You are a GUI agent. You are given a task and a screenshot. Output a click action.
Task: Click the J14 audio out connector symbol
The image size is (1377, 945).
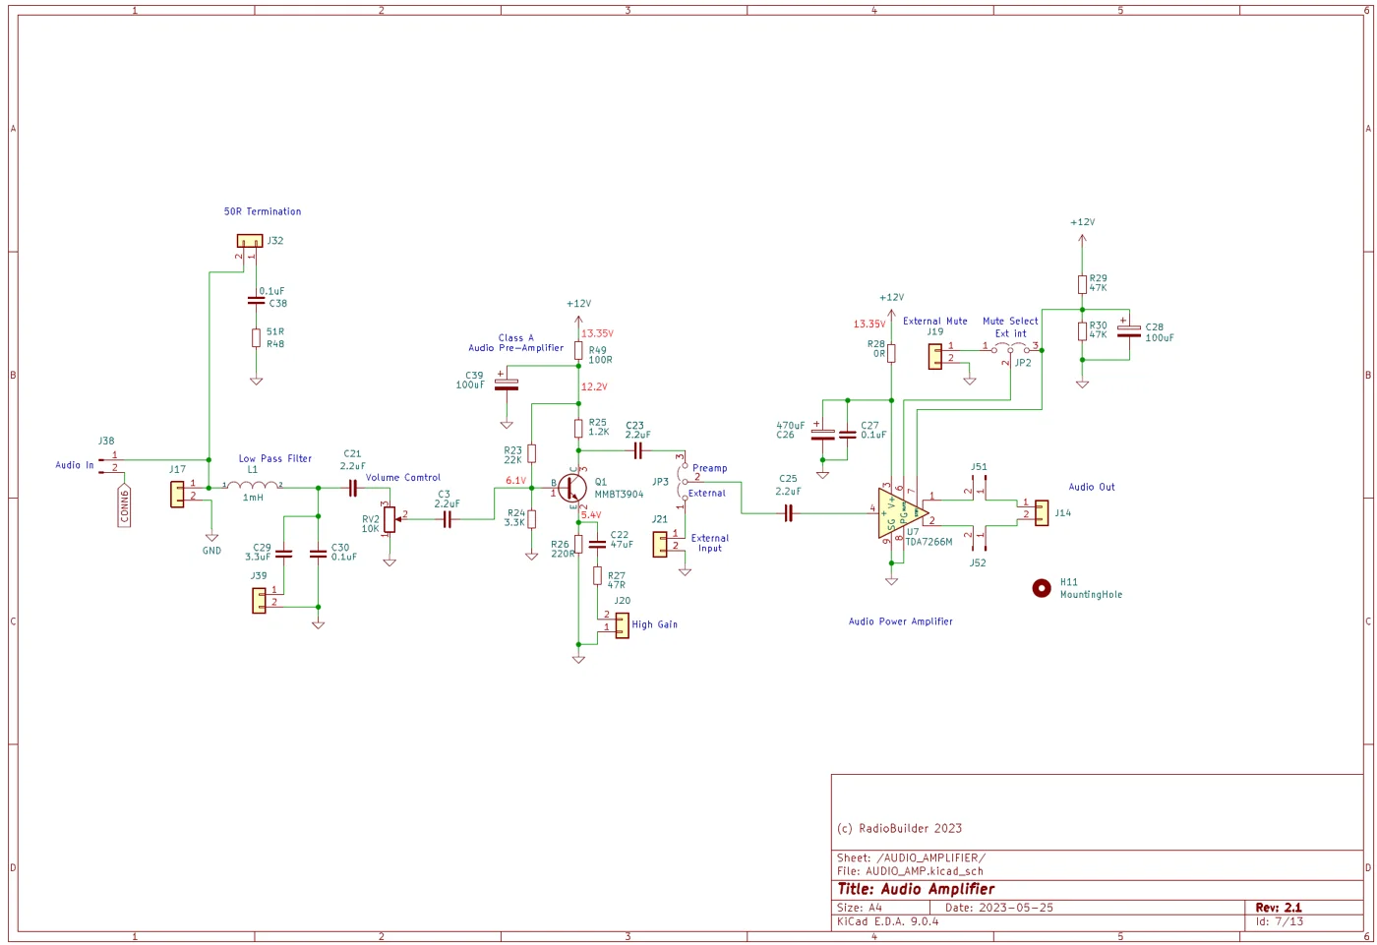pos(1042,512)
